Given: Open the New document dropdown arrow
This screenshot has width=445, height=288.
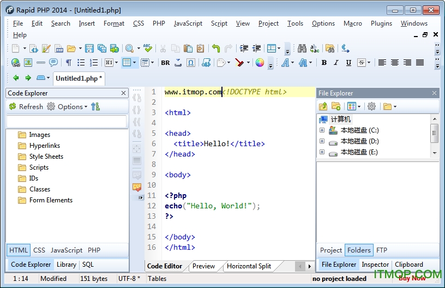Looking at the screenshot, I should tap(25, 49).
